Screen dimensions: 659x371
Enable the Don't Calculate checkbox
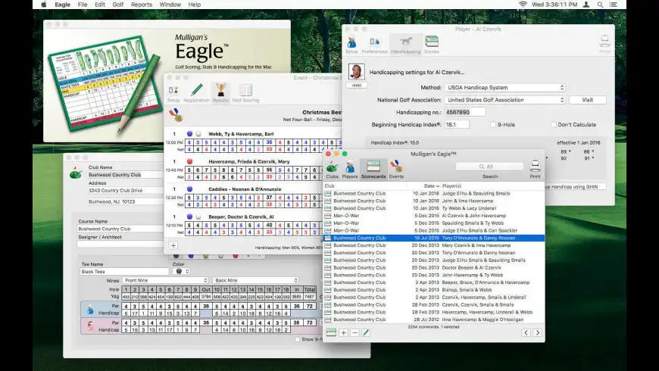click(x=554, y=124)
